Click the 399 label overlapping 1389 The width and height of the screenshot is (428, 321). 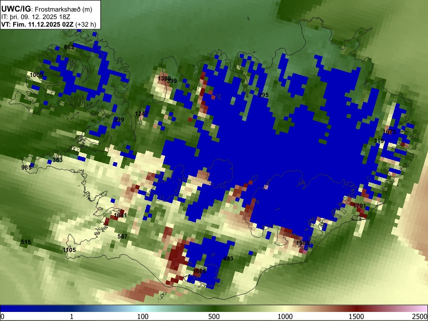click(x=172, y=81)
